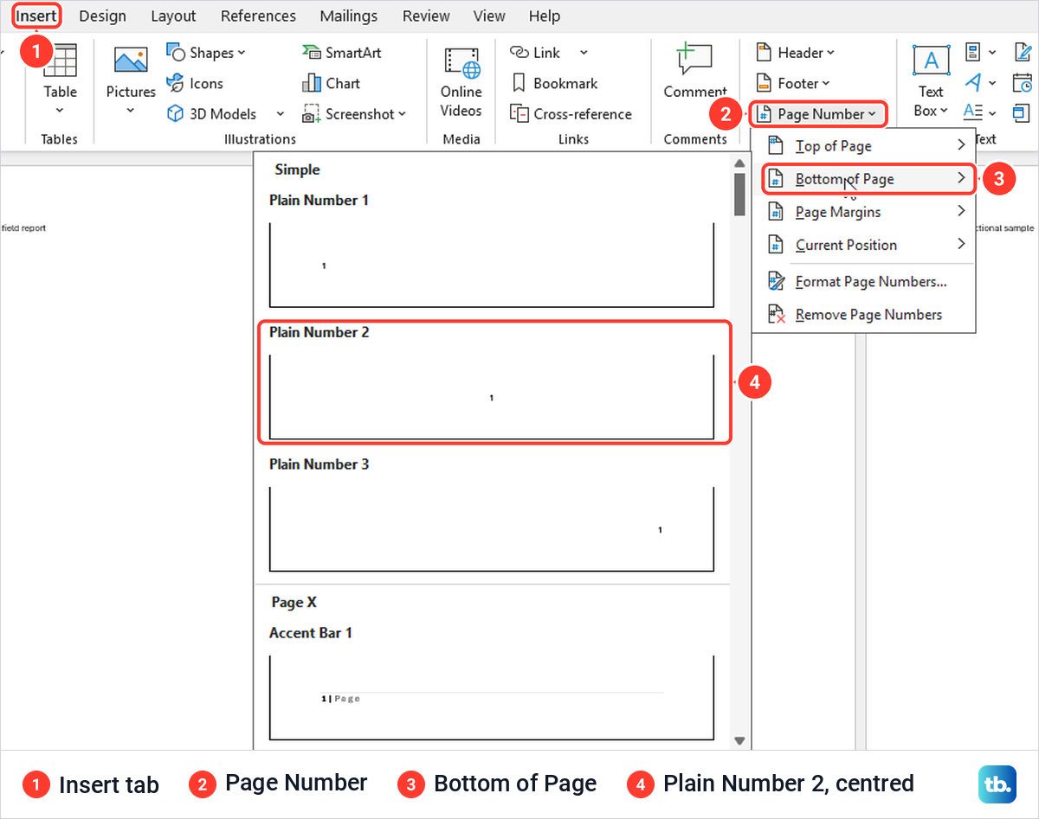Insert Icons from the ribbon

point(196,83)
